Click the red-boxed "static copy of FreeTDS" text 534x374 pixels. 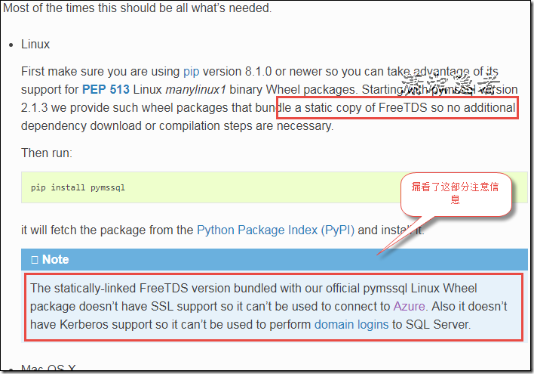(397, 108)
